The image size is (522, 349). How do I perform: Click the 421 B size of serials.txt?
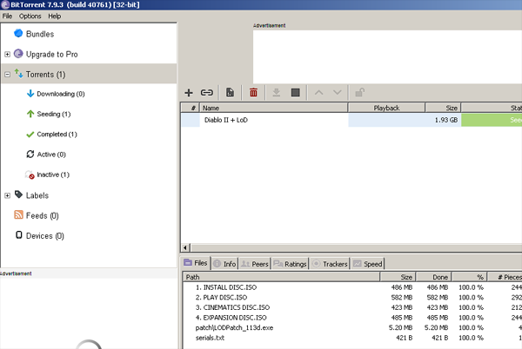tap(405, 338)
